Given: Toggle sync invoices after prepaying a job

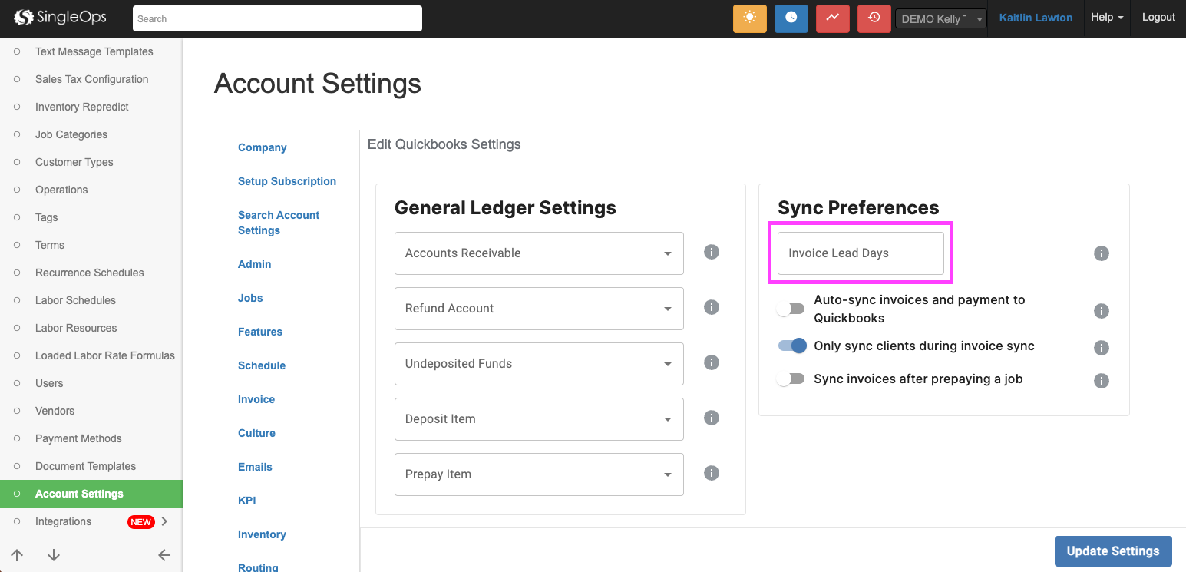Looking at the screenshot, I should tap(791, 379).
